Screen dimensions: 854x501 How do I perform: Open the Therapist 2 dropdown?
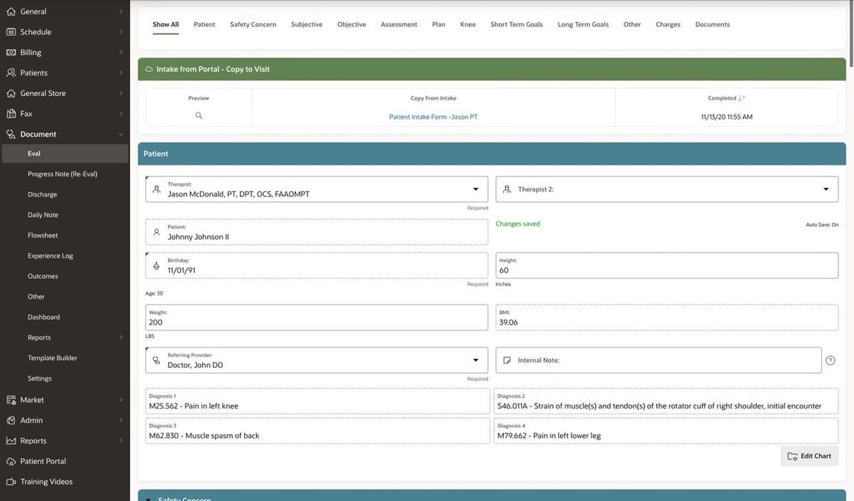pos(825,189)
